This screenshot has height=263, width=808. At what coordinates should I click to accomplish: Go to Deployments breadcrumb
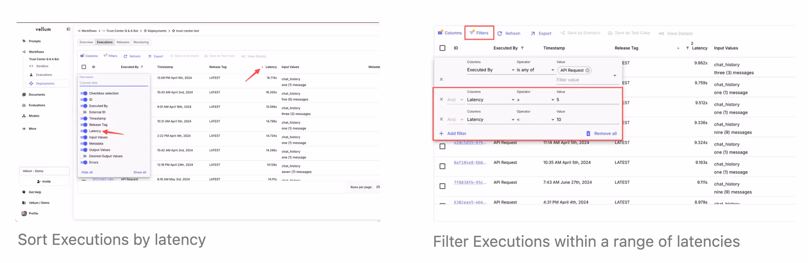(157, 31)
